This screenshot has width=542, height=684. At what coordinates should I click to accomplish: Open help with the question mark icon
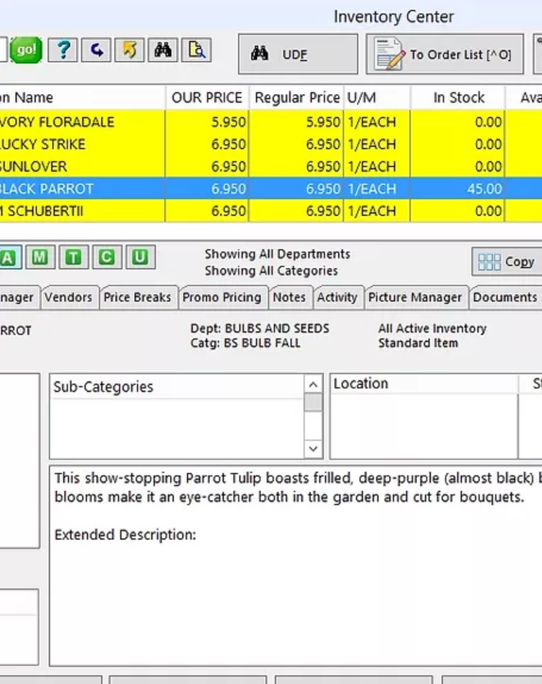(63, 50)
